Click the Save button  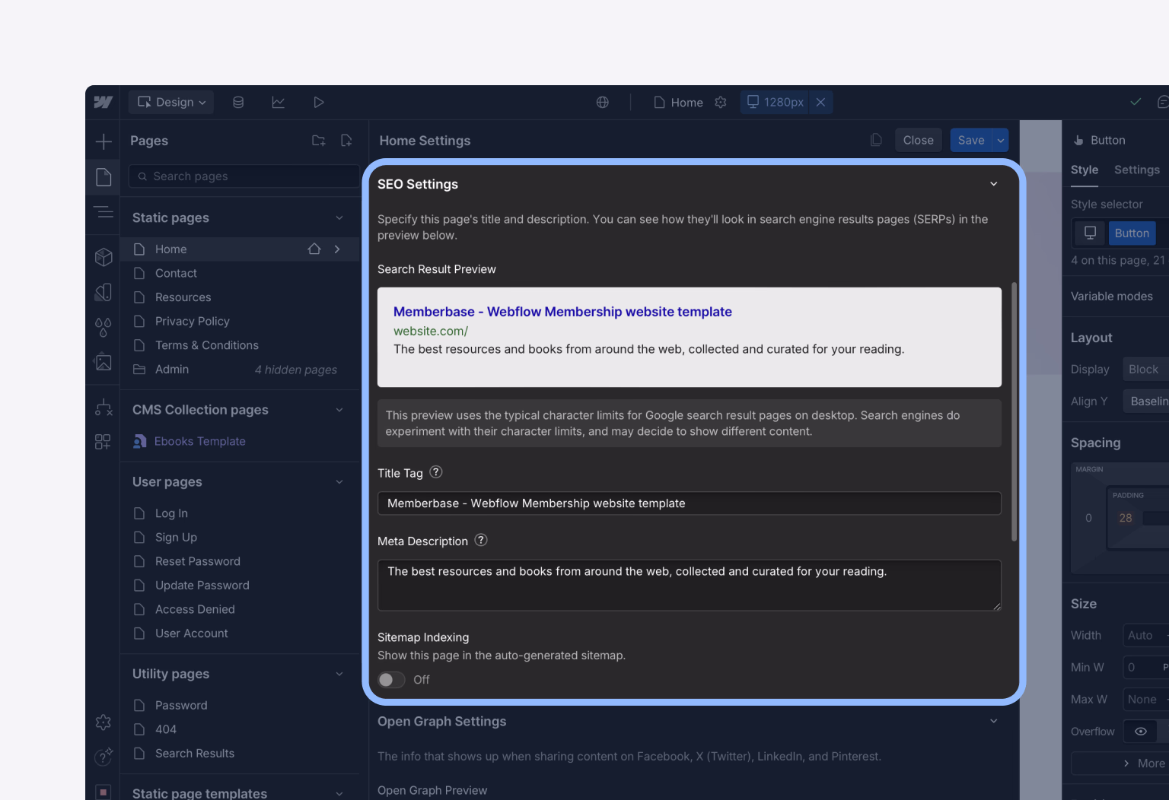coord(971,140)
